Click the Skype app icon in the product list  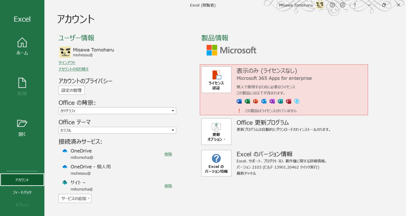click(297, 101)
